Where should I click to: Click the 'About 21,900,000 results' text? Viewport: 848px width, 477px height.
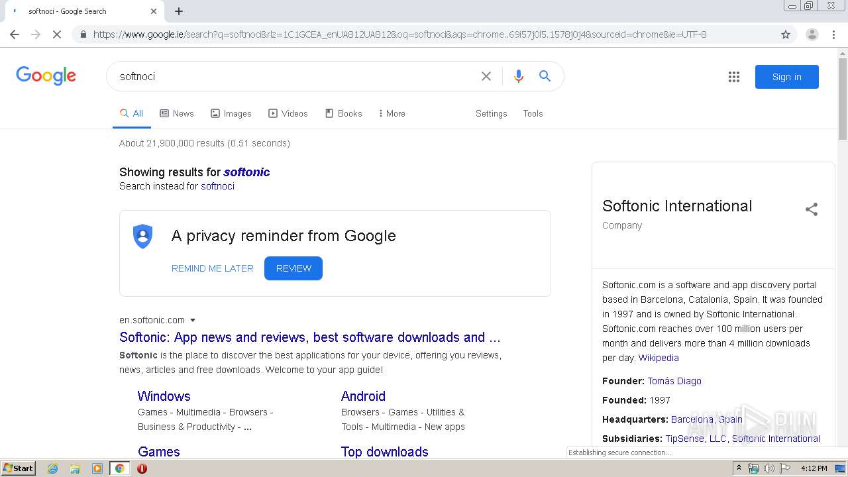[205, 143]
